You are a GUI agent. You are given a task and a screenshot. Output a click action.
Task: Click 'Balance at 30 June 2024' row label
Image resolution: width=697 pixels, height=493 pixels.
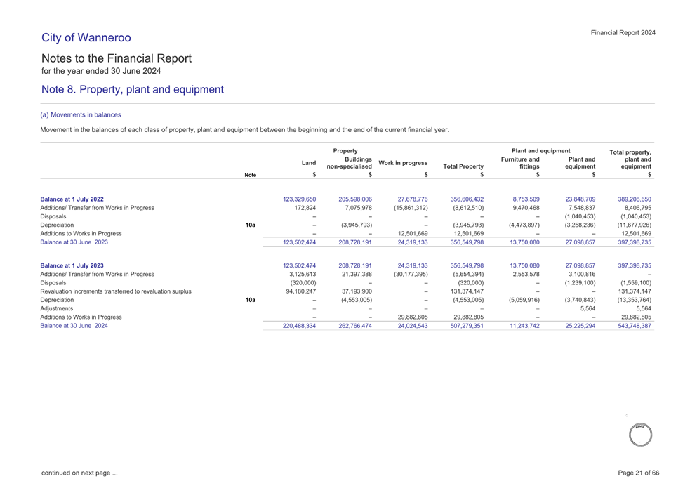pyautogui.click(x=74, y=326)
